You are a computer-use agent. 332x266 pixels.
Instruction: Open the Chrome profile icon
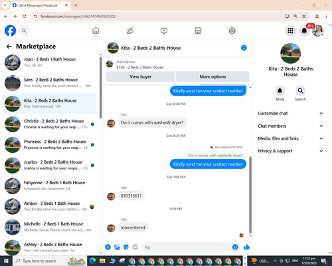pos(317,16)
